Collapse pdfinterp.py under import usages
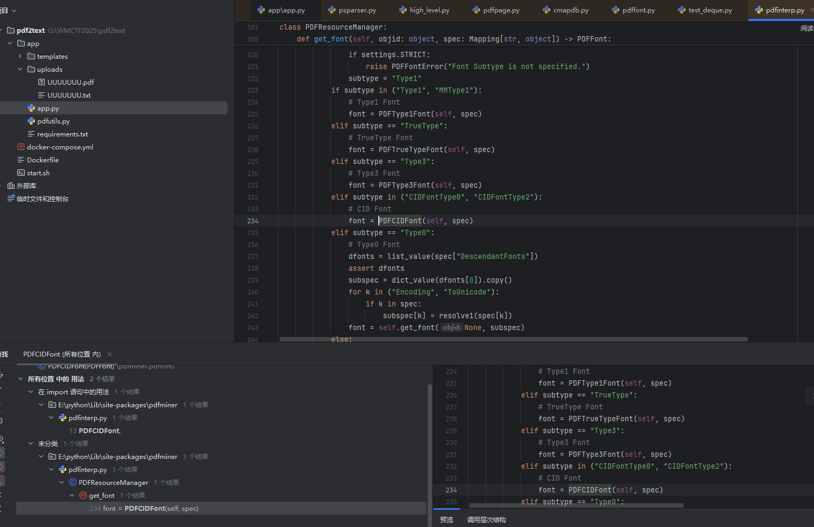 (51, 418)
